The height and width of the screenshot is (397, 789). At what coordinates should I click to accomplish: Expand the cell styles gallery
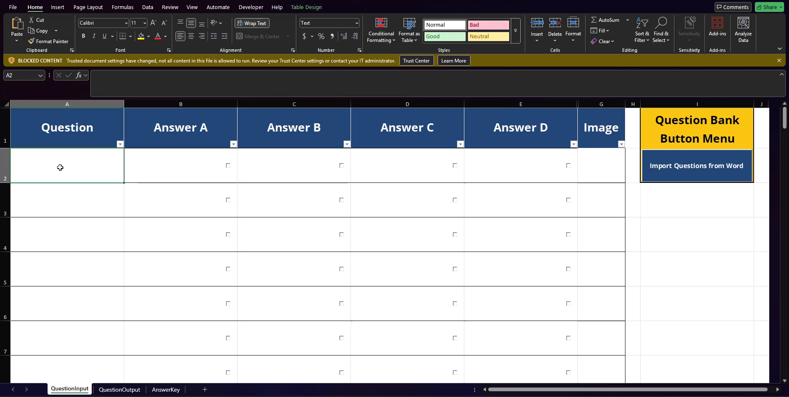515,31
